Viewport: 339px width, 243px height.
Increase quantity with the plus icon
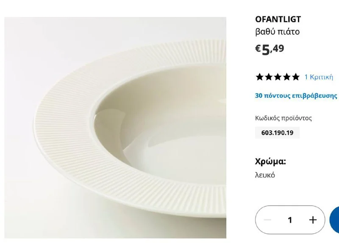313,220
